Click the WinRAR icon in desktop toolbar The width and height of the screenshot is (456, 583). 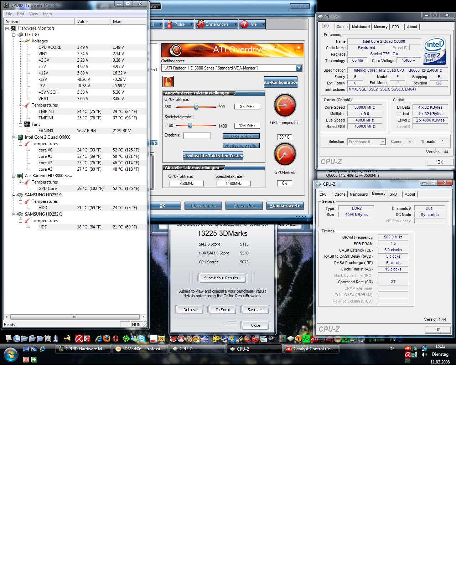pos(161,339)
